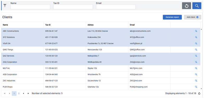Click table scrollbar up arrow
Screen dimensions: 204x98
[x=201, y=29]
